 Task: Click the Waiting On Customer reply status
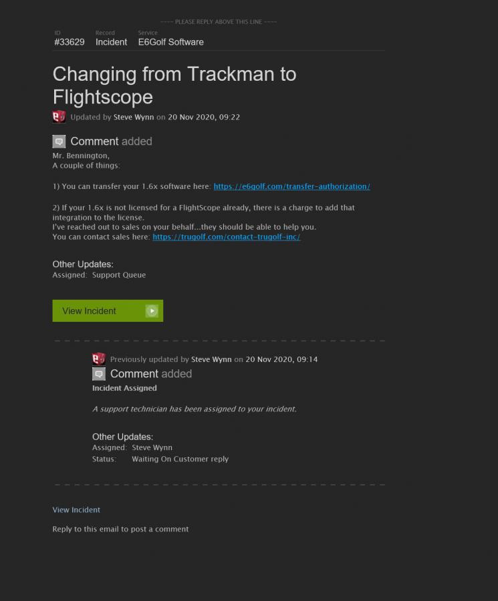click(x=180, y=459)
